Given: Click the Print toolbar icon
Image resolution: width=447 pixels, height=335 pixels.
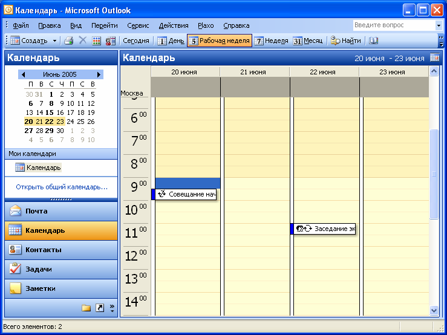Looking at the screenshot, I should point(69,41).
